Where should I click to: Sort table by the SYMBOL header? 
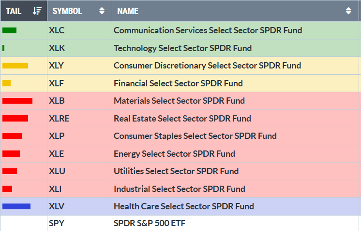[x=67, y=11]
